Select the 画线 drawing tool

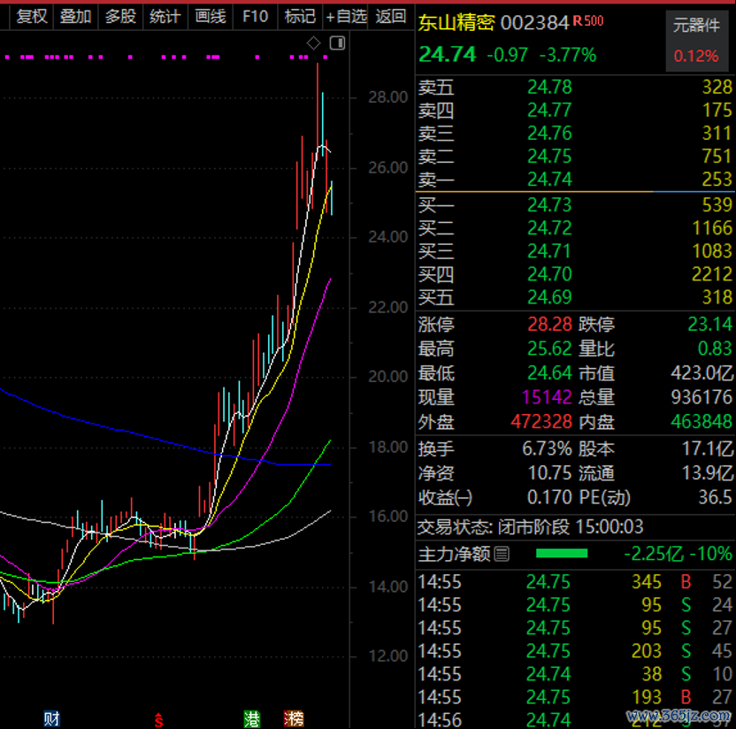coord(211,17)
